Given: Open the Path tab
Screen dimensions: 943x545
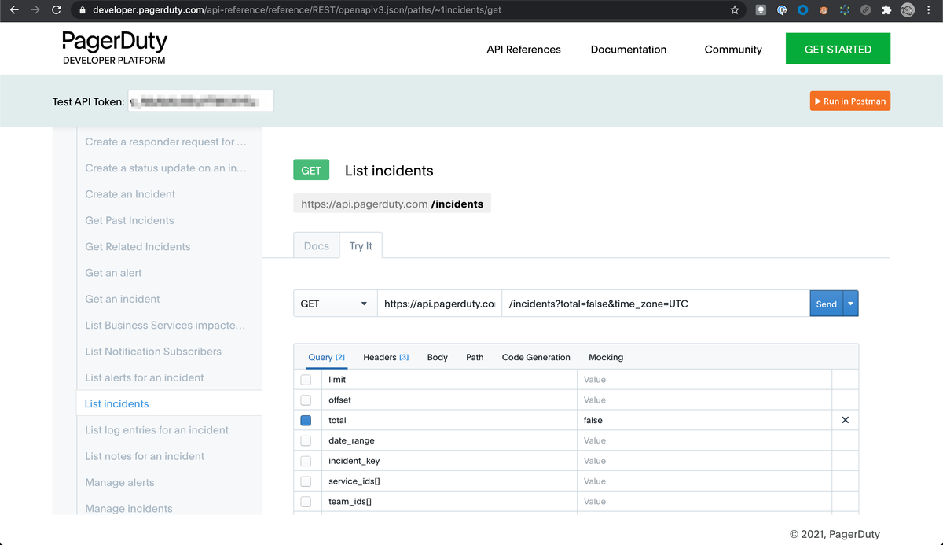Looking at the screenshot, I should (x=475, y=357).
